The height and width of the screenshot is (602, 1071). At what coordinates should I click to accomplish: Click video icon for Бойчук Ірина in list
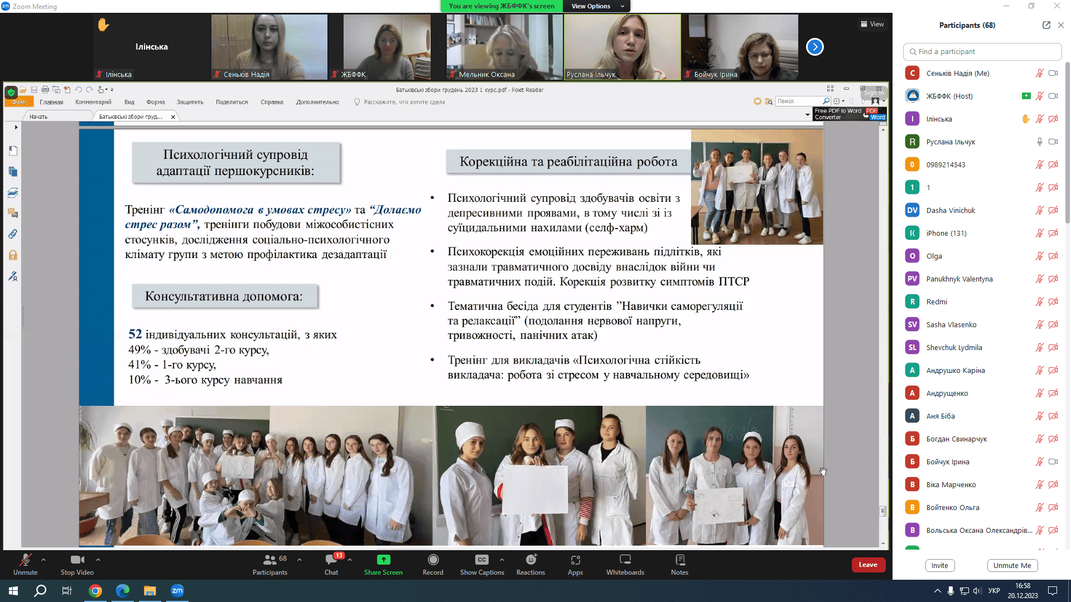point(1053,462)
